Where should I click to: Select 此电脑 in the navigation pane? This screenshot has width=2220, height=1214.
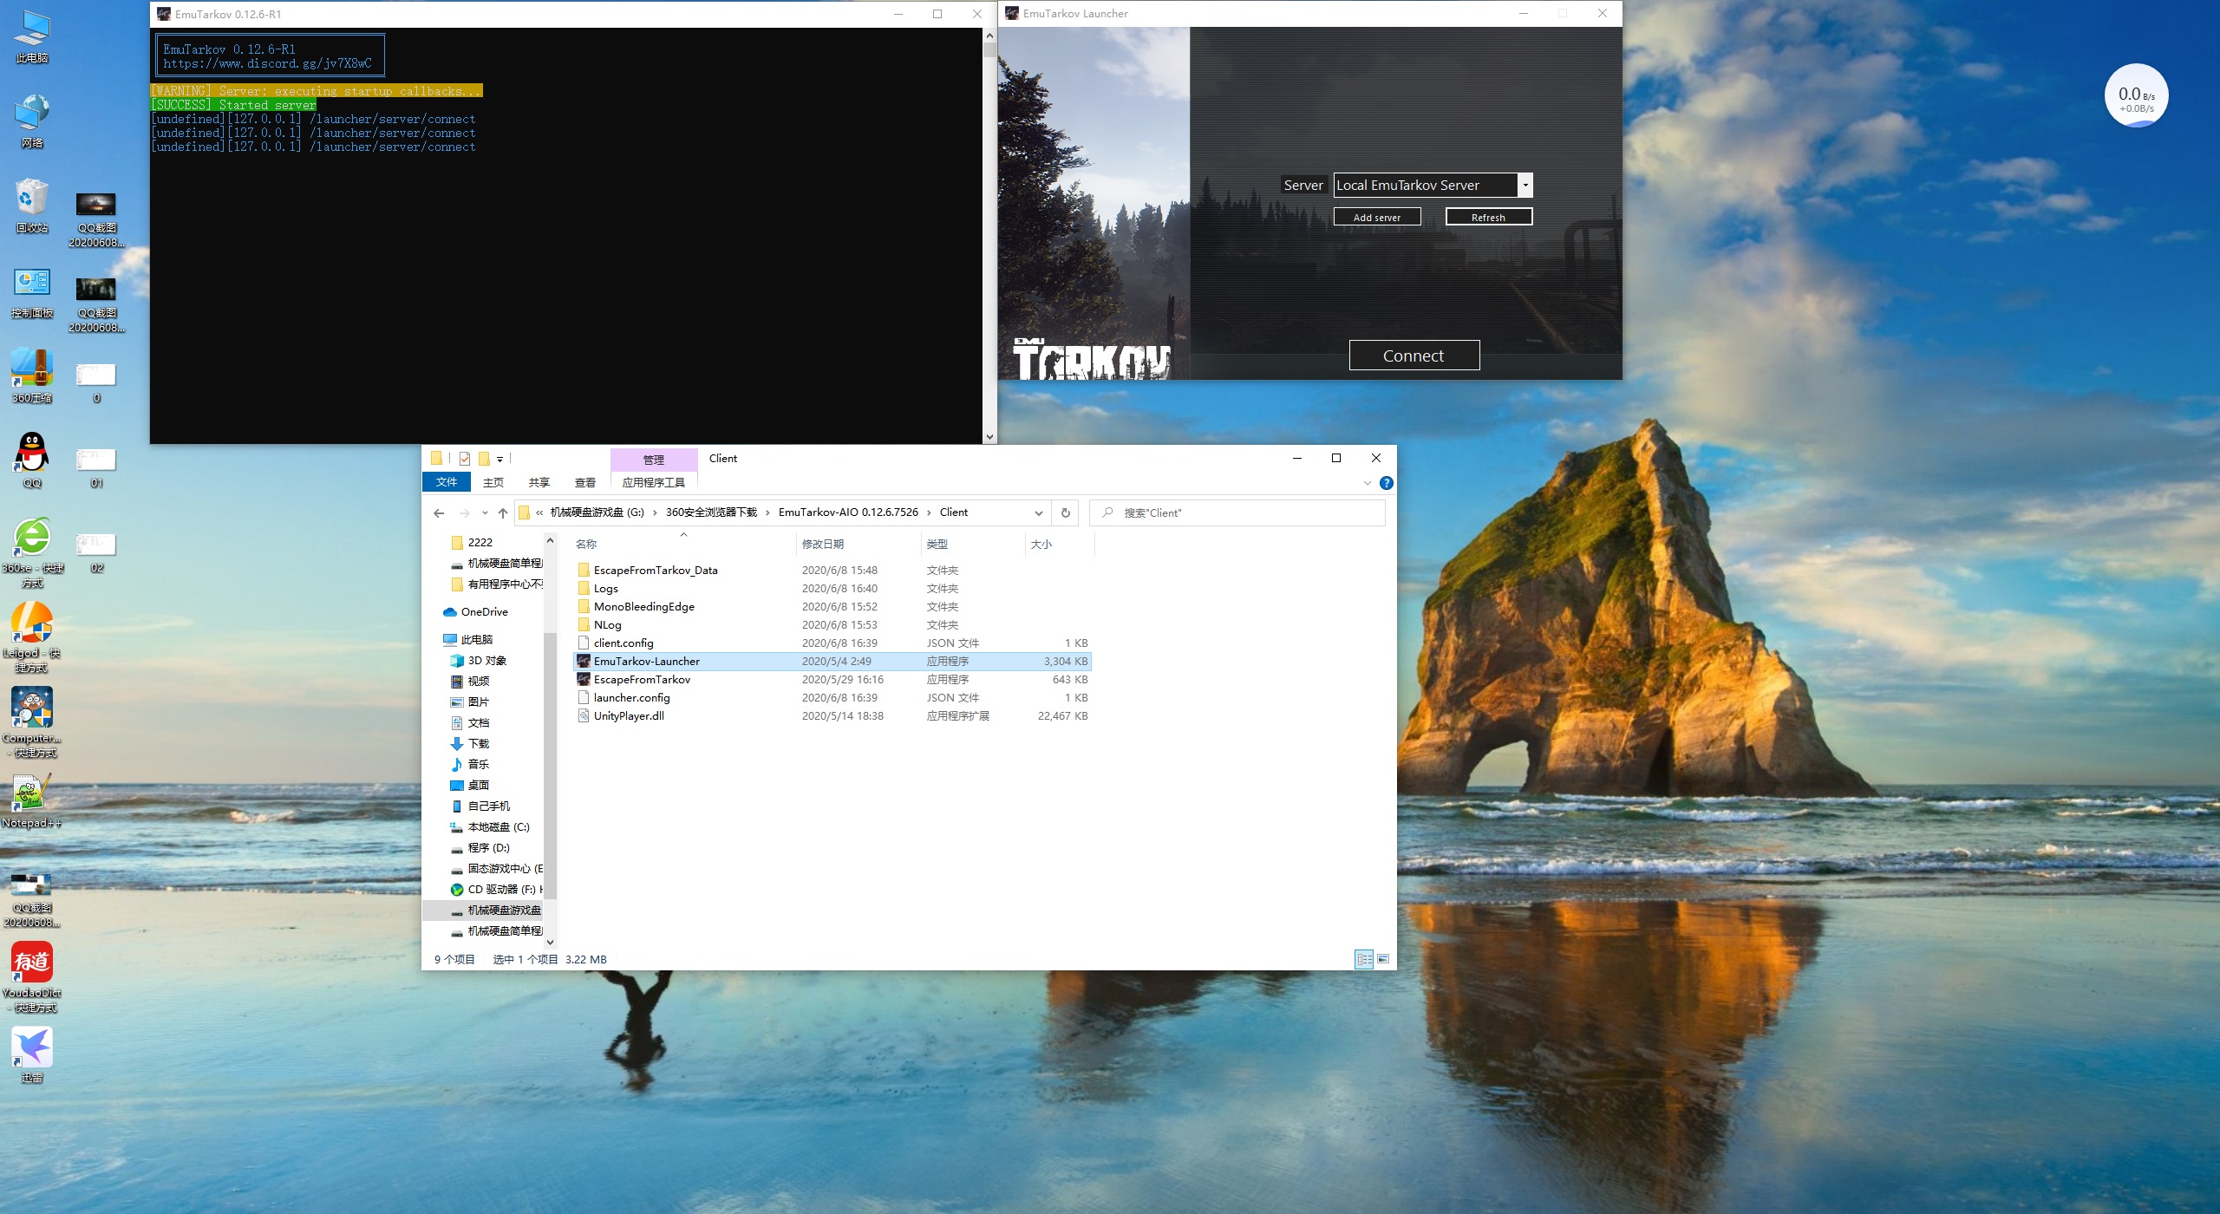coord(476,639)
